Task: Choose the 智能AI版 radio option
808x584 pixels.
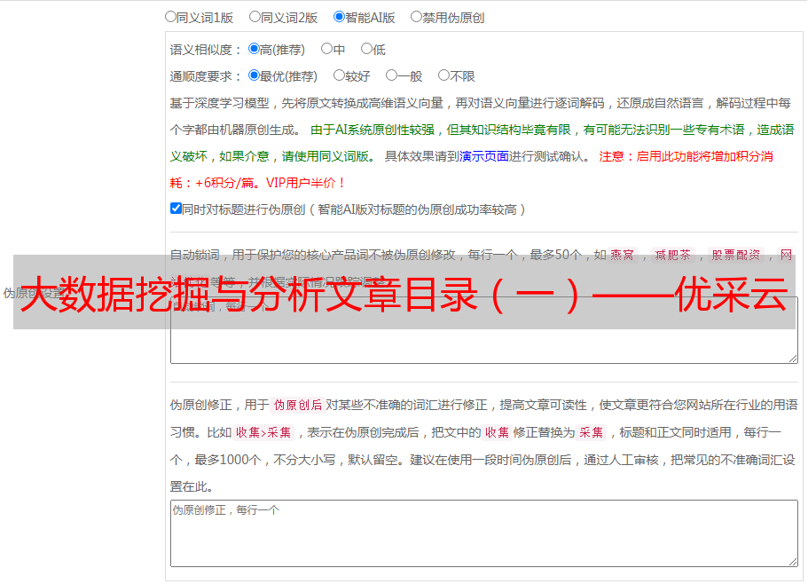Action: click(x=339, y=17)
